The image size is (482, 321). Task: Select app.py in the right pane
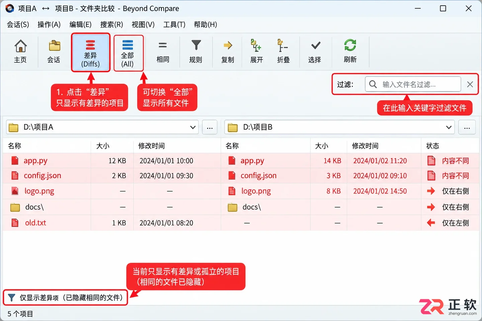coord(252,161)
